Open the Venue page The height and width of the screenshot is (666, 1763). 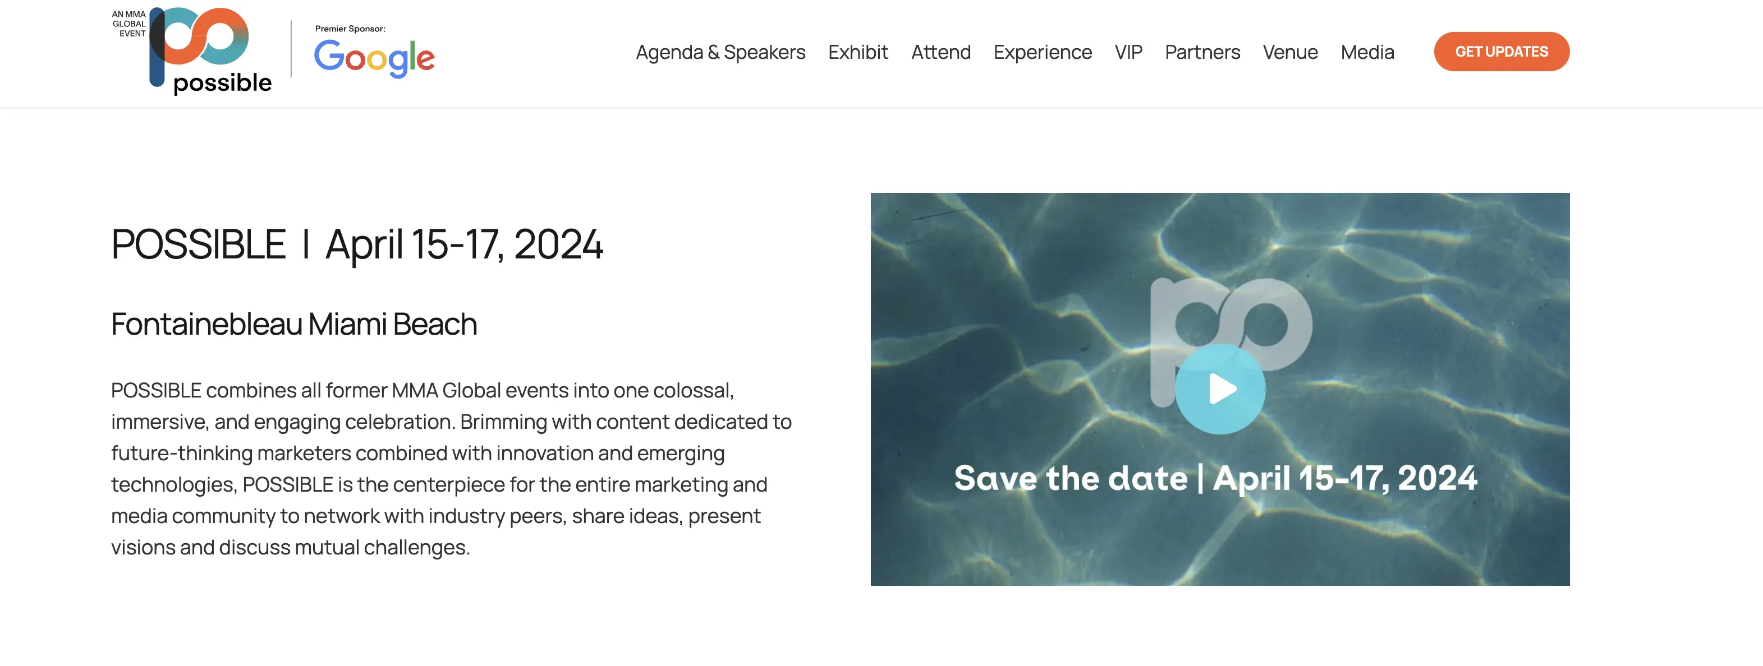1290,52
